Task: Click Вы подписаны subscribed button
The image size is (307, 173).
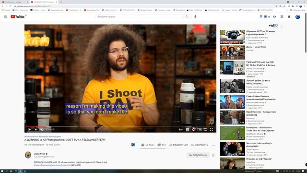Action: pyautogui.click(x=198, y=155)
